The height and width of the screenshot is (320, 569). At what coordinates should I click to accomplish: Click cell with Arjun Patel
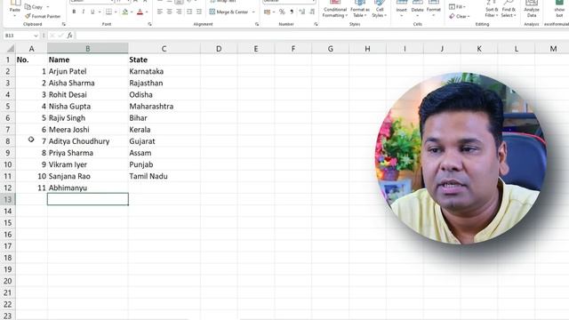(87, 71)
